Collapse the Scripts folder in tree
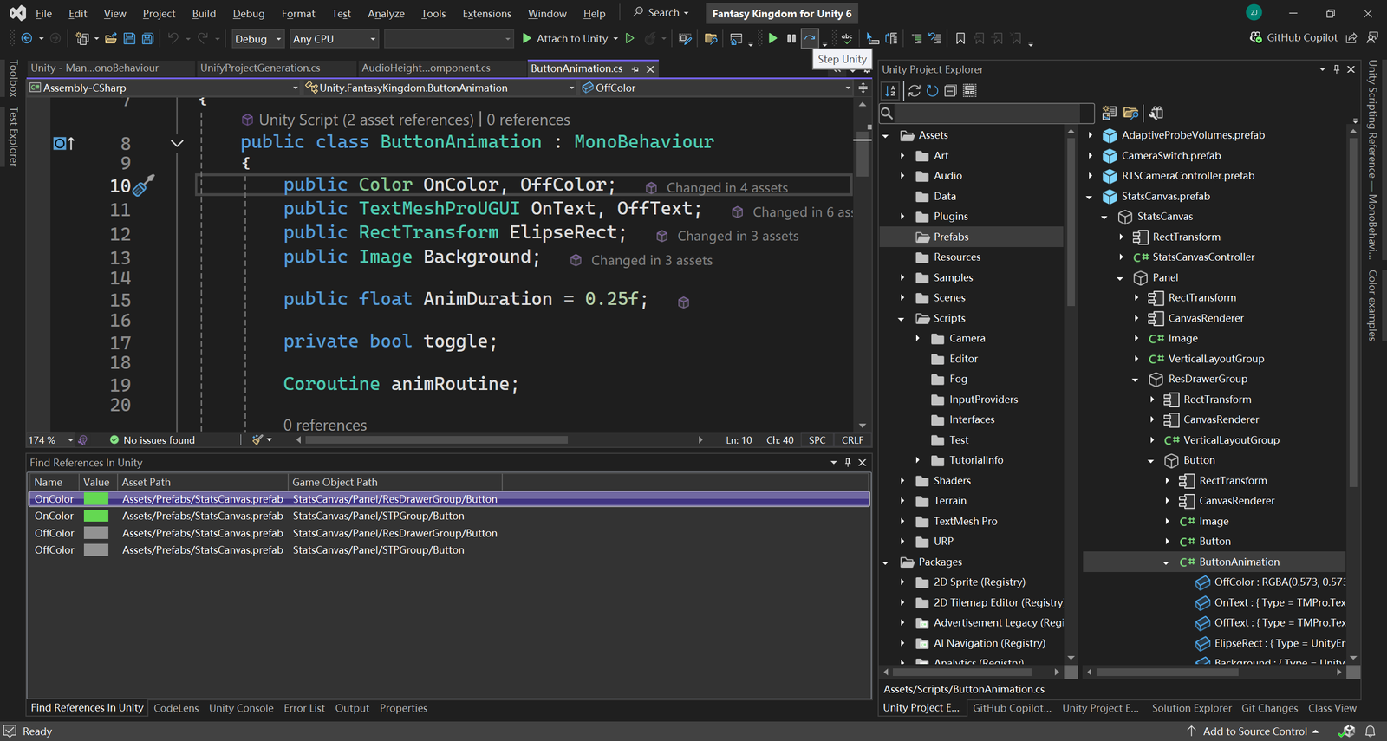This screenshot has height=741, width=1387. click(x=902, y=319)
